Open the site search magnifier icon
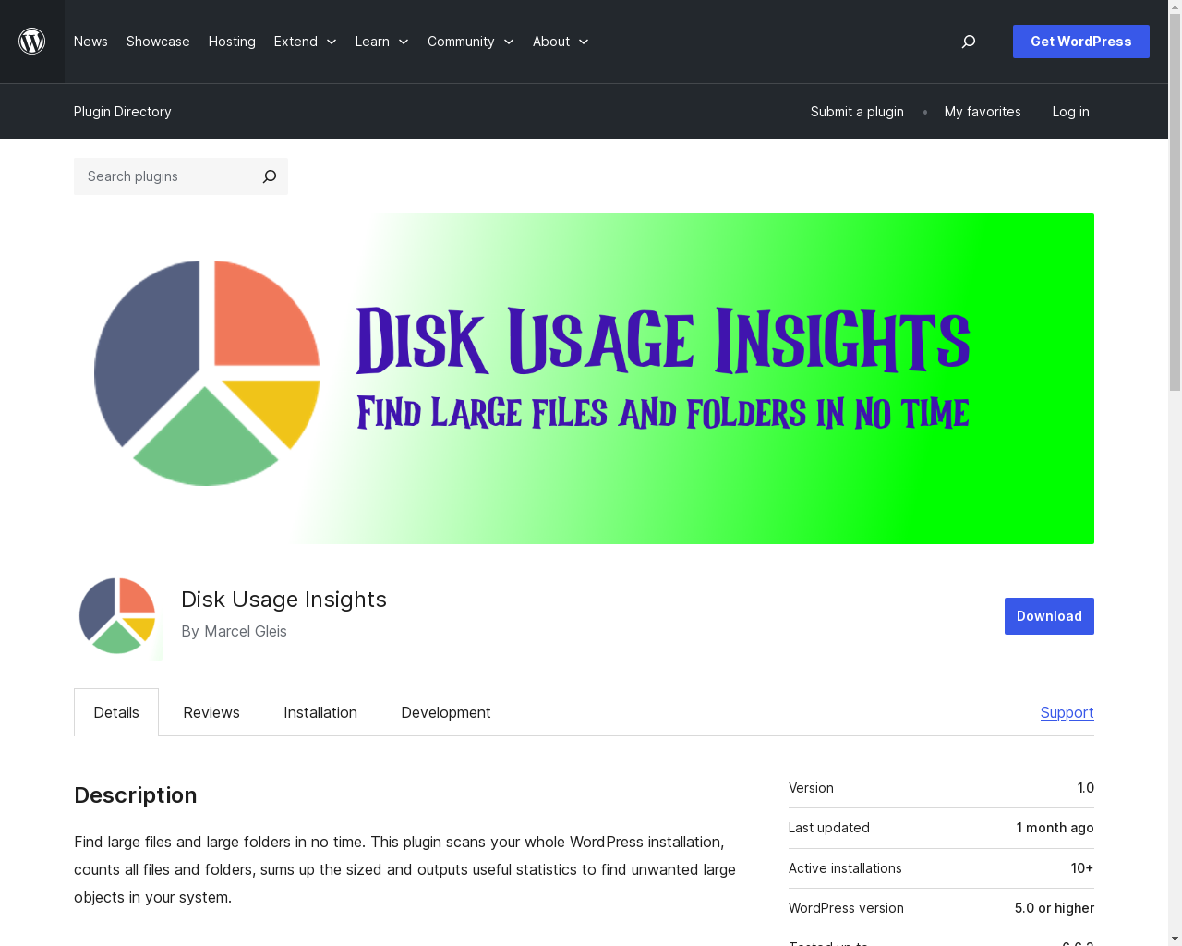The width and height of the screenshot is (1182, 946). point(969,42)
